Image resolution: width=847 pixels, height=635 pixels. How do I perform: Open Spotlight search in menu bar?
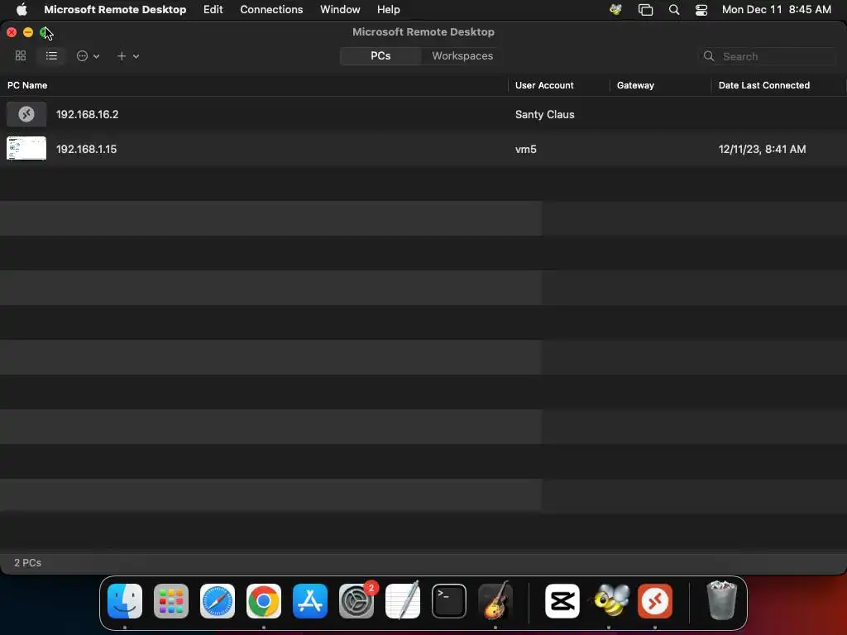(673, 9)
